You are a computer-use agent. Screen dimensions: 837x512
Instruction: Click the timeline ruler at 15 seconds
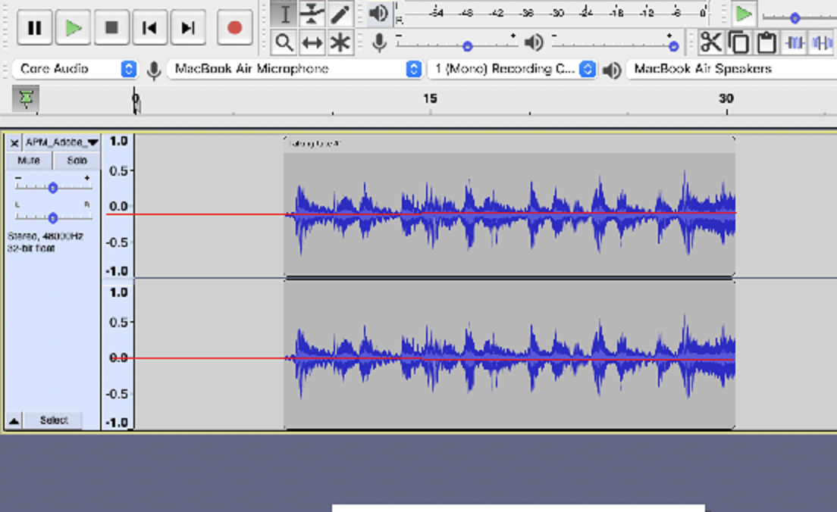(x=429, y=102)
